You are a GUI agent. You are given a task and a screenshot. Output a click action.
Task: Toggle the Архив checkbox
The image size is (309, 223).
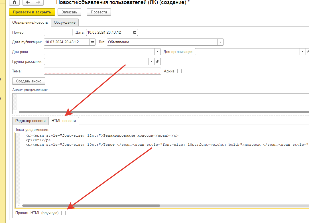179,71
